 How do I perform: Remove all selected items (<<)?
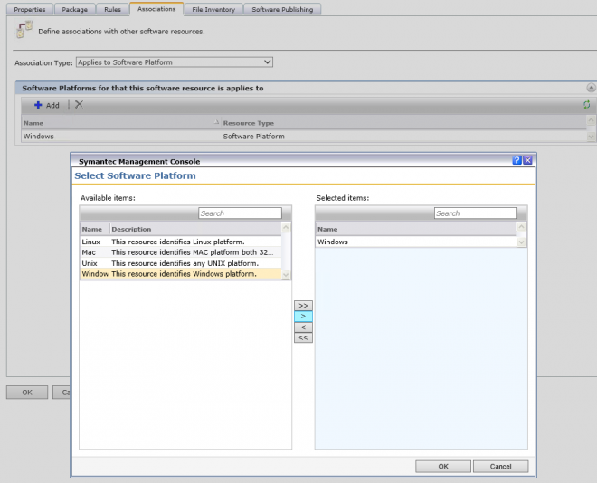point(303,337)
